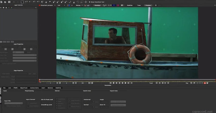Select the Pick arrow tool
This screenshot has height=113, width=216.
22,2
